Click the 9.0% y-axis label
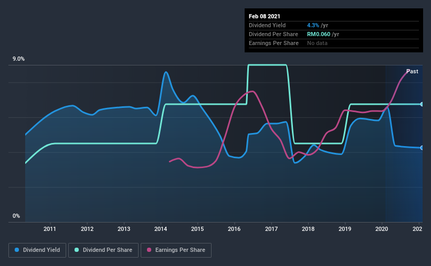This screenshot has height=266, width=431. 18,59
